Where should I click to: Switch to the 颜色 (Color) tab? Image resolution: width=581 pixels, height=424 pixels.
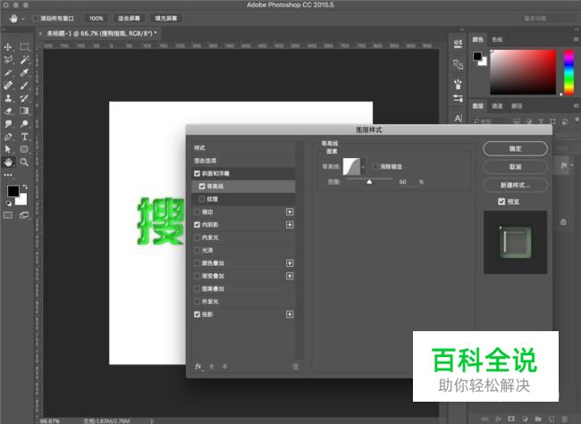tap(478, 39)
